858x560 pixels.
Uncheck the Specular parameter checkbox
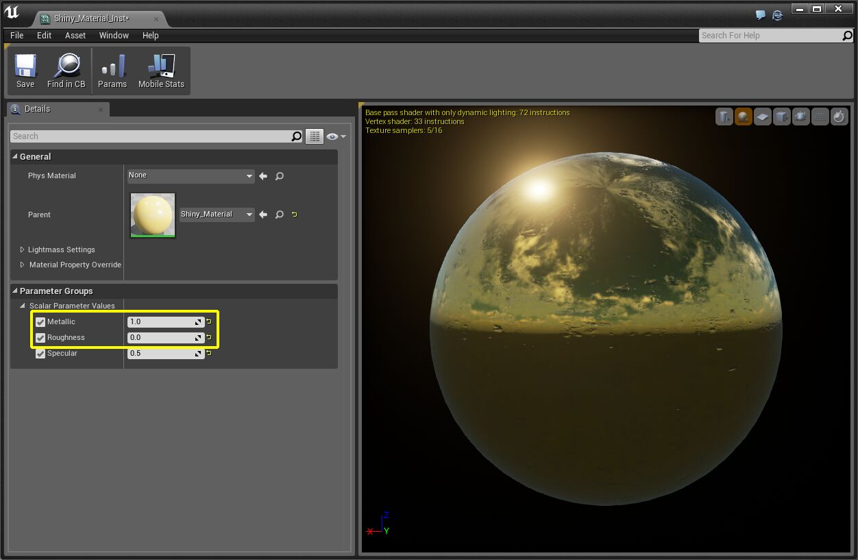(40, 354)
